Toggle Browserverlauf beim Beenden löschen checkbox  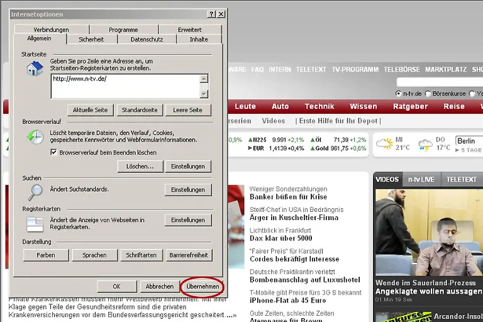[53, 152]
